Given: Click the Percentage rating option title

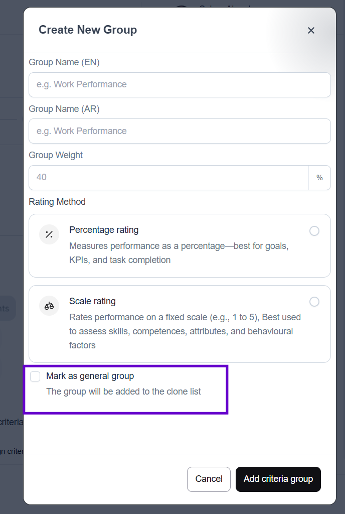Looking at the screenshot, I should pos(104,230).
